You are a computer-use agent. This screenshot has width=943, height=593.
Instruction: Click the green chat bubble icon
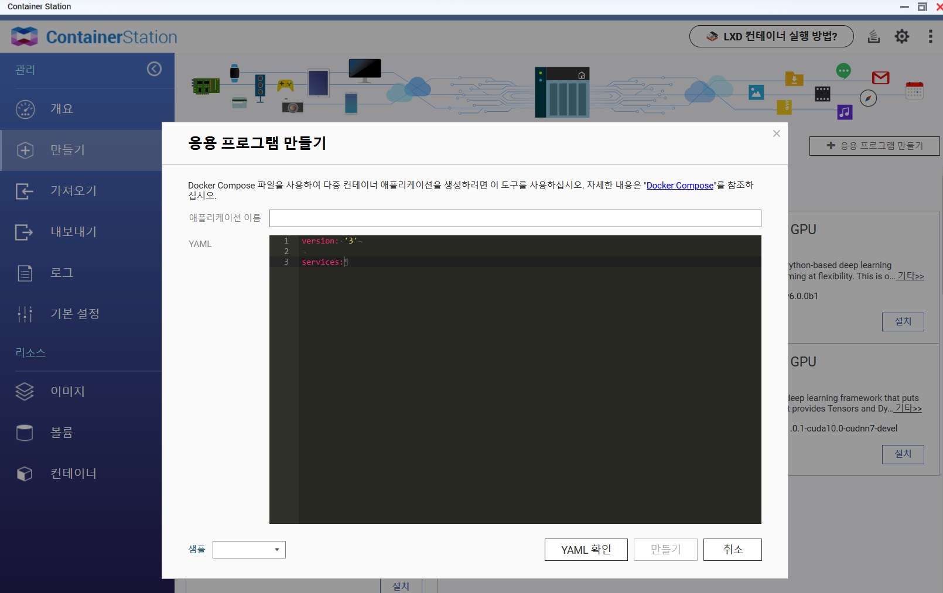pyautogui.click(x=843, y=71)
